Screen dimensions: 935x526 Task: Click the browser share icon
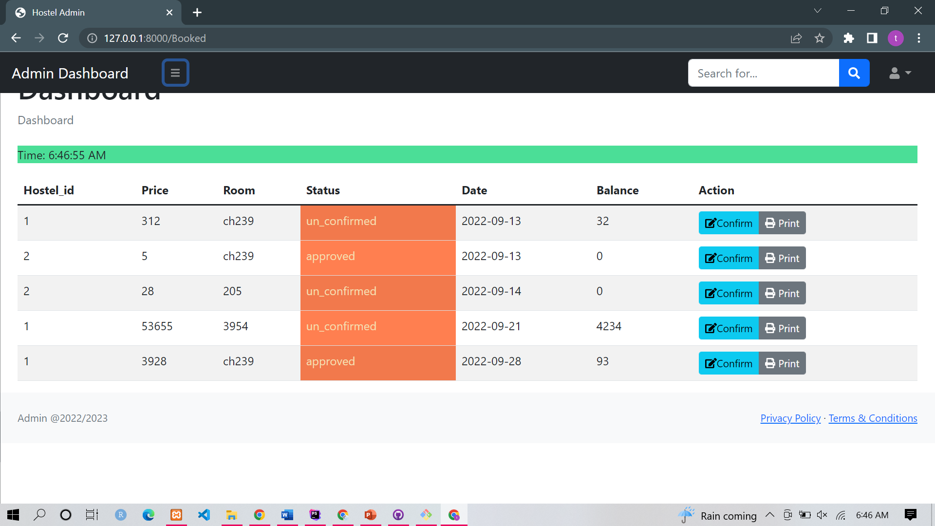click(796, 38)
